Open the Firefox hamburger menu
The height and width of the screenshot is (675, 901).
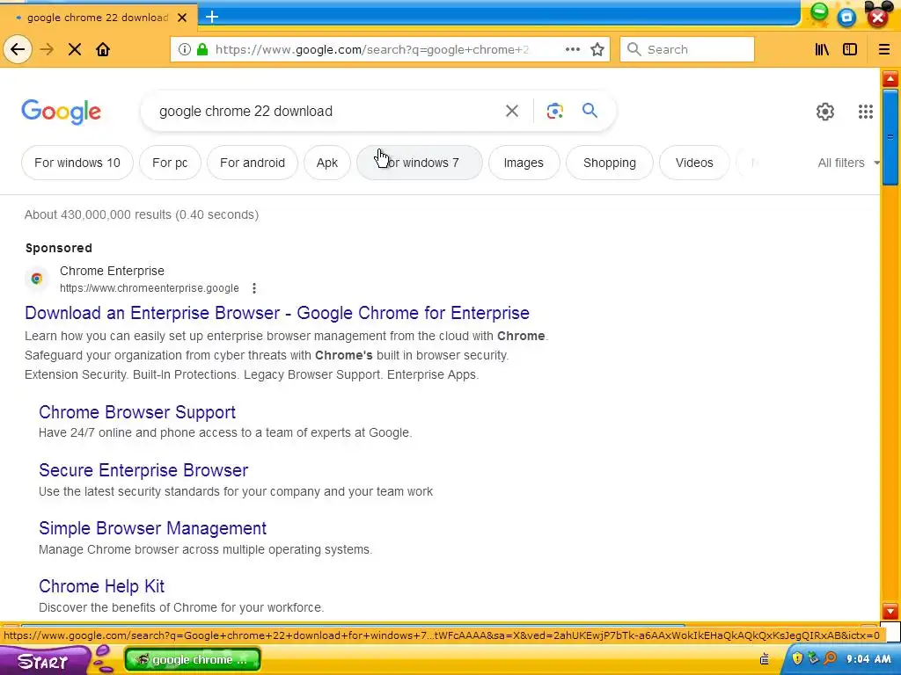click(884, 49)
